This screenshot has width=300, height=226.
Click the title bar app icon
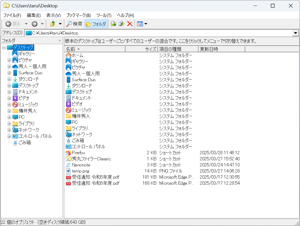pyautogui.click(x=6, y=6)
